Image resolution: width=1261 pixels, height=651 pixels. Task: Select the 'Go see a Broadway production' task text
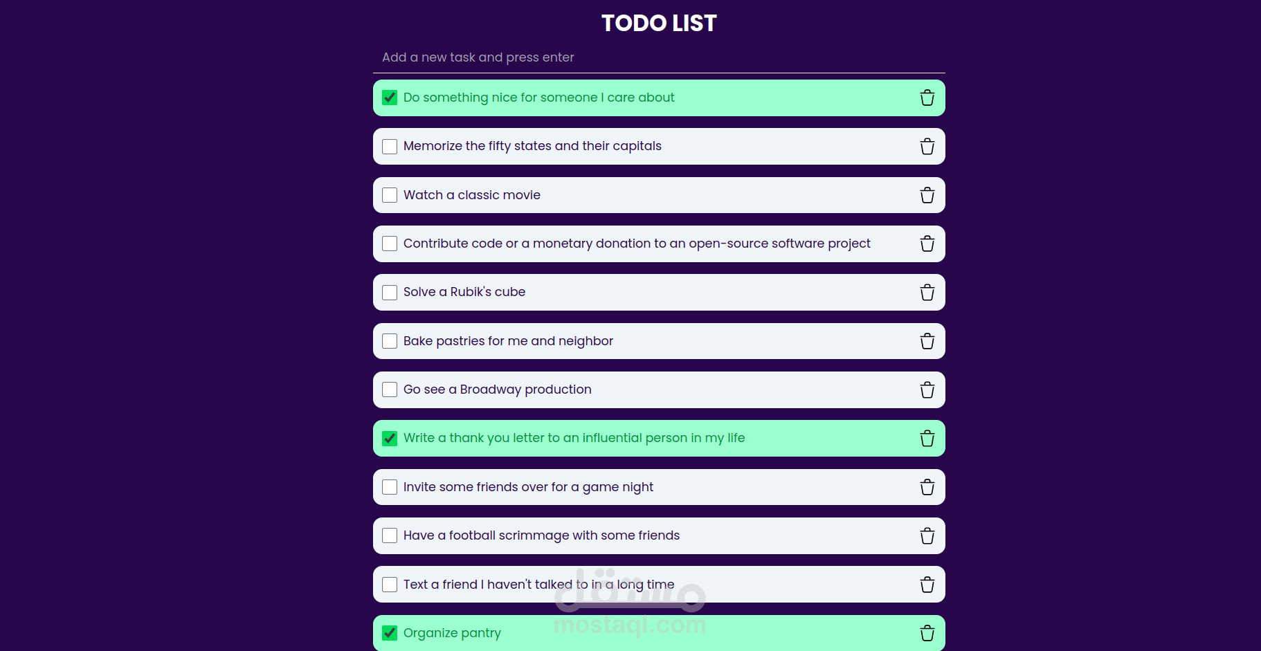(x=497, y=389)
